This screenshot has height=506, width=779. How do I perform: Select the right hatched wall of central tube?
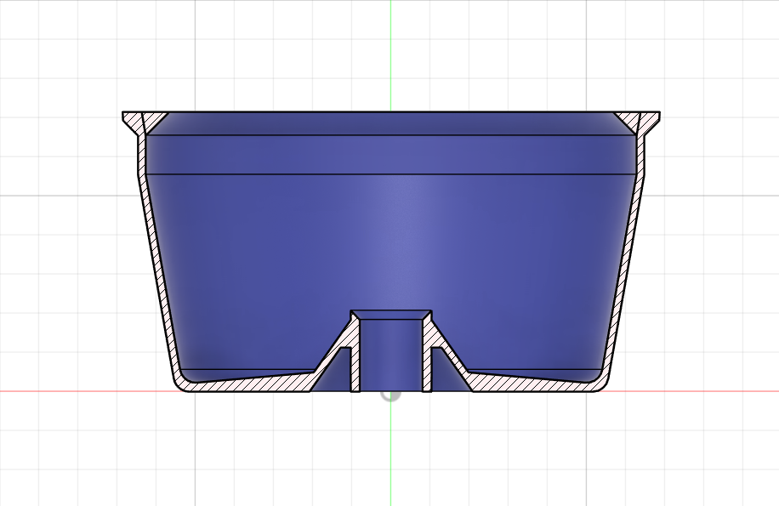point(426,357)
